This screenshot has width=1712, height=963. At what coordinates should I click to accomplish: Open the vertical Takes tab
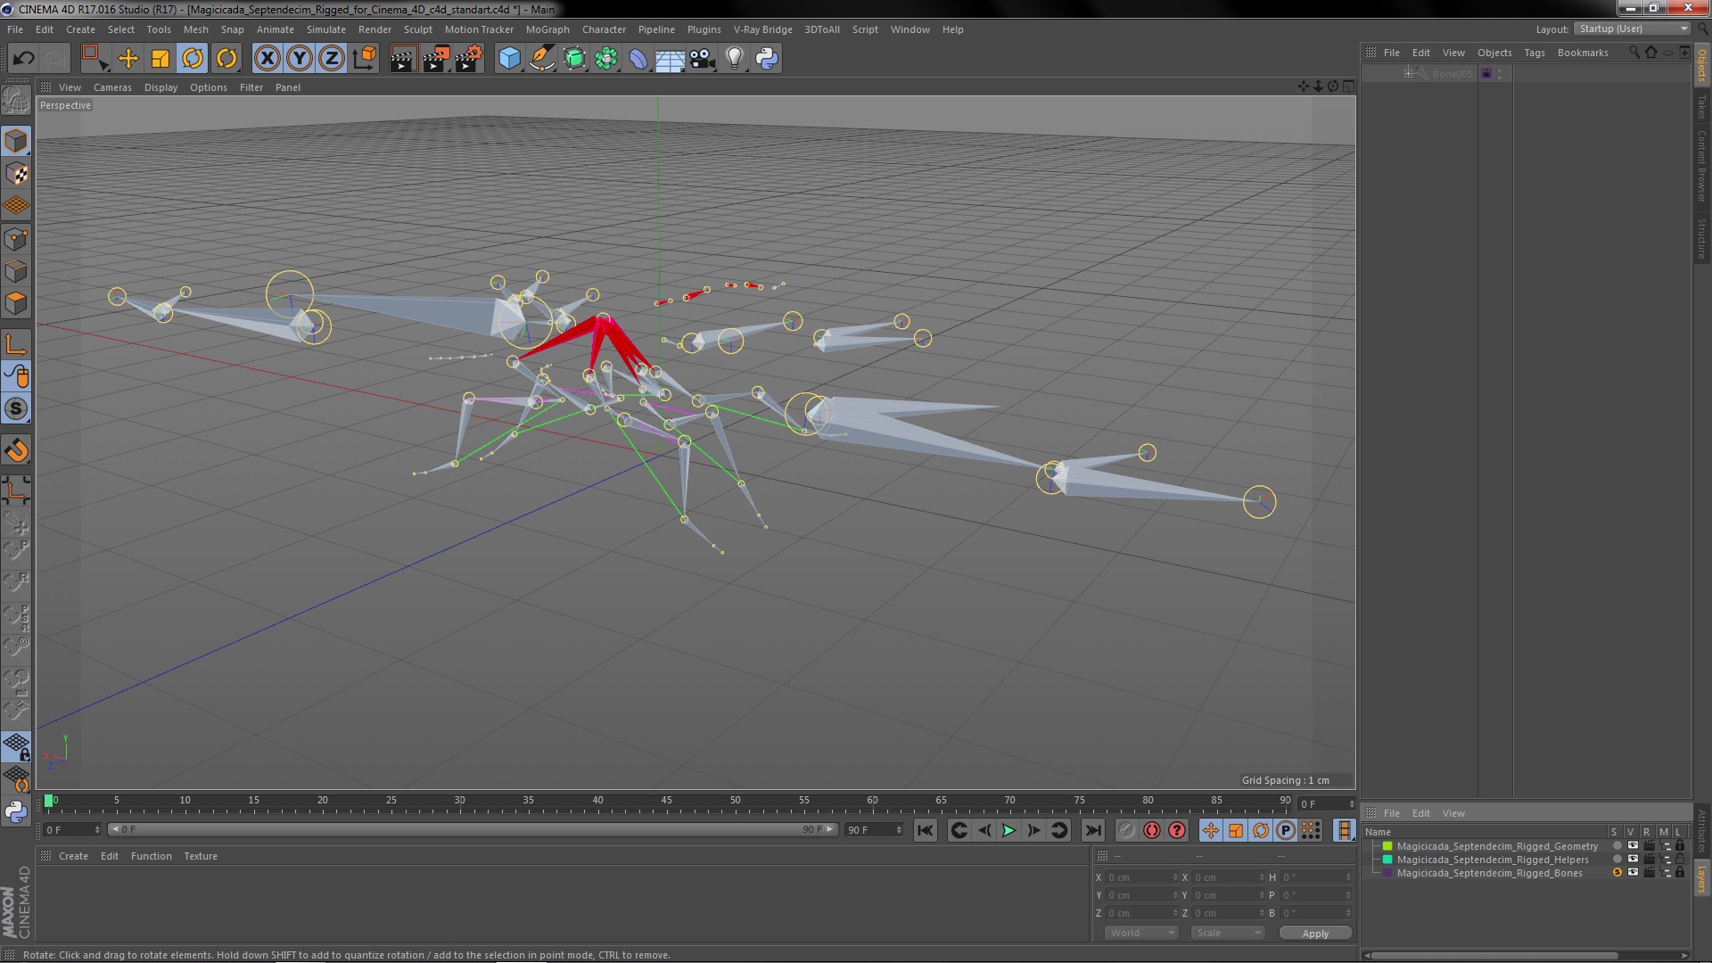click(1702, 107)
